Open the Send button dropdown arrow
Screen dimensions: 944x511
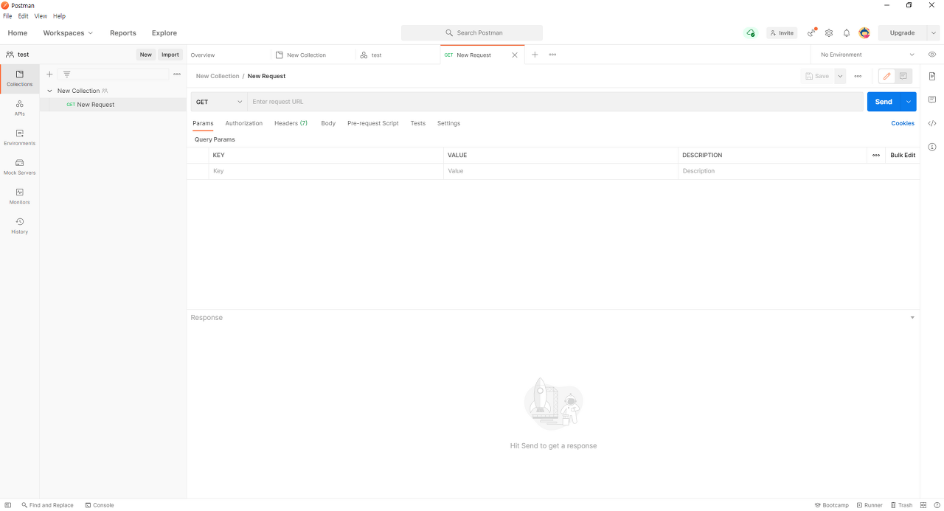[x=909, y=102]
